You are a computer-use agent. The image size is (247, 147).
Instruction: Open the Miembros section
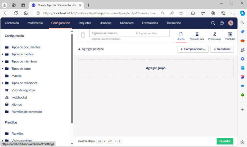click(x=127, y=23)
